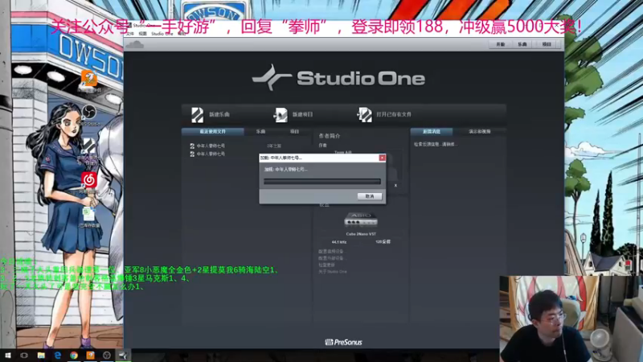
Task: Click the 取消 cancel button in loading dialog
Action: (370, 196)
